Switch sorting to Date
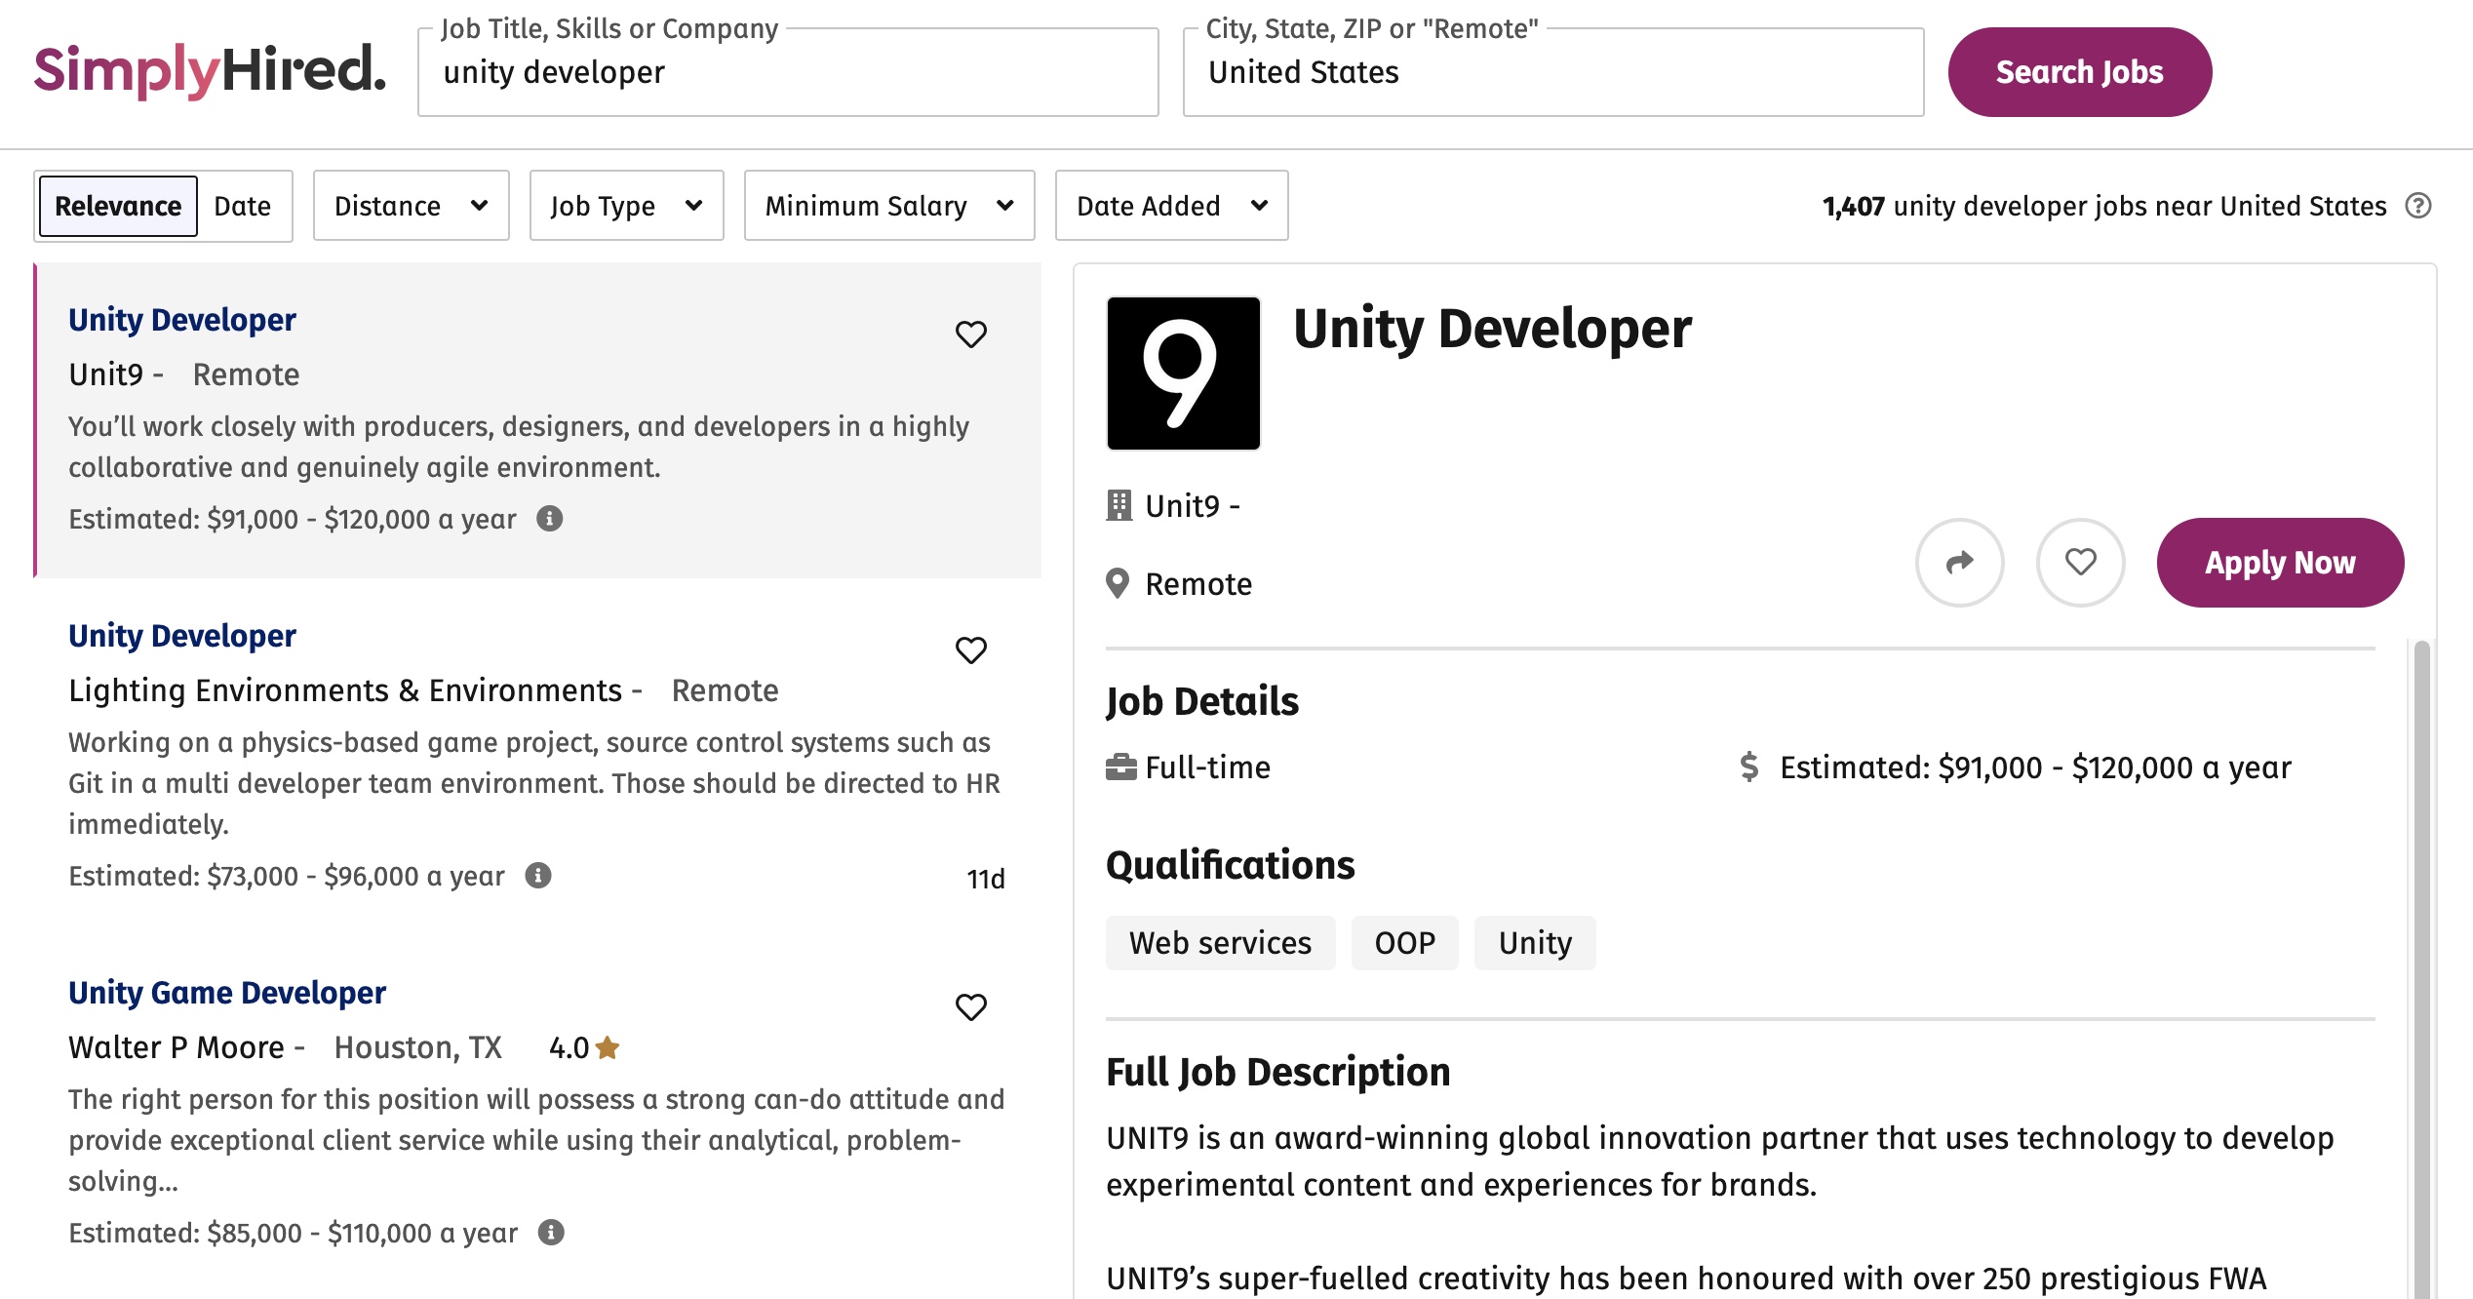 click(242, 205)
